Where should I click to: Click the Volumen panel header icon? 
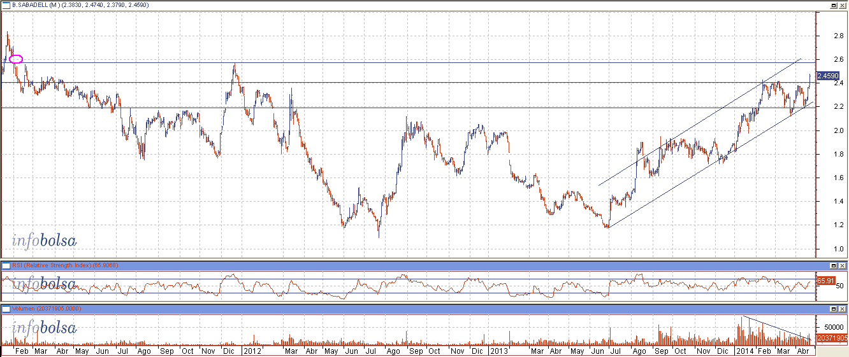tap(6, 309)
